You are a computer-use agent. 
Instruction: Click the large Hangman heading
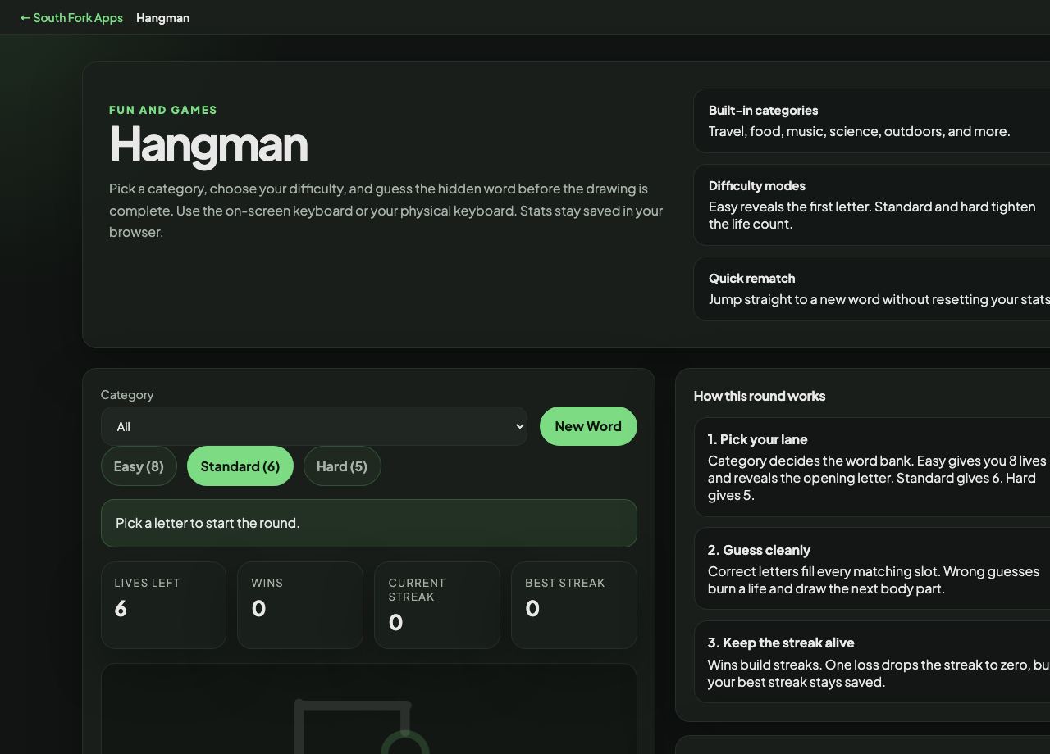(x=208, y=144)
